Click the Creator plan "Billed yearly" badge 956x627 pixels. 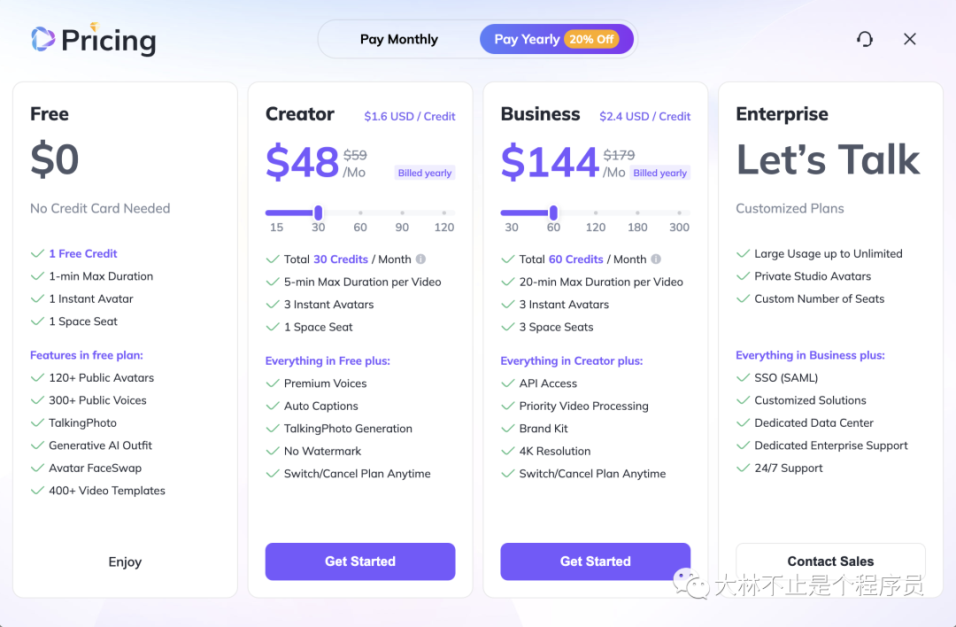[425, 173]
